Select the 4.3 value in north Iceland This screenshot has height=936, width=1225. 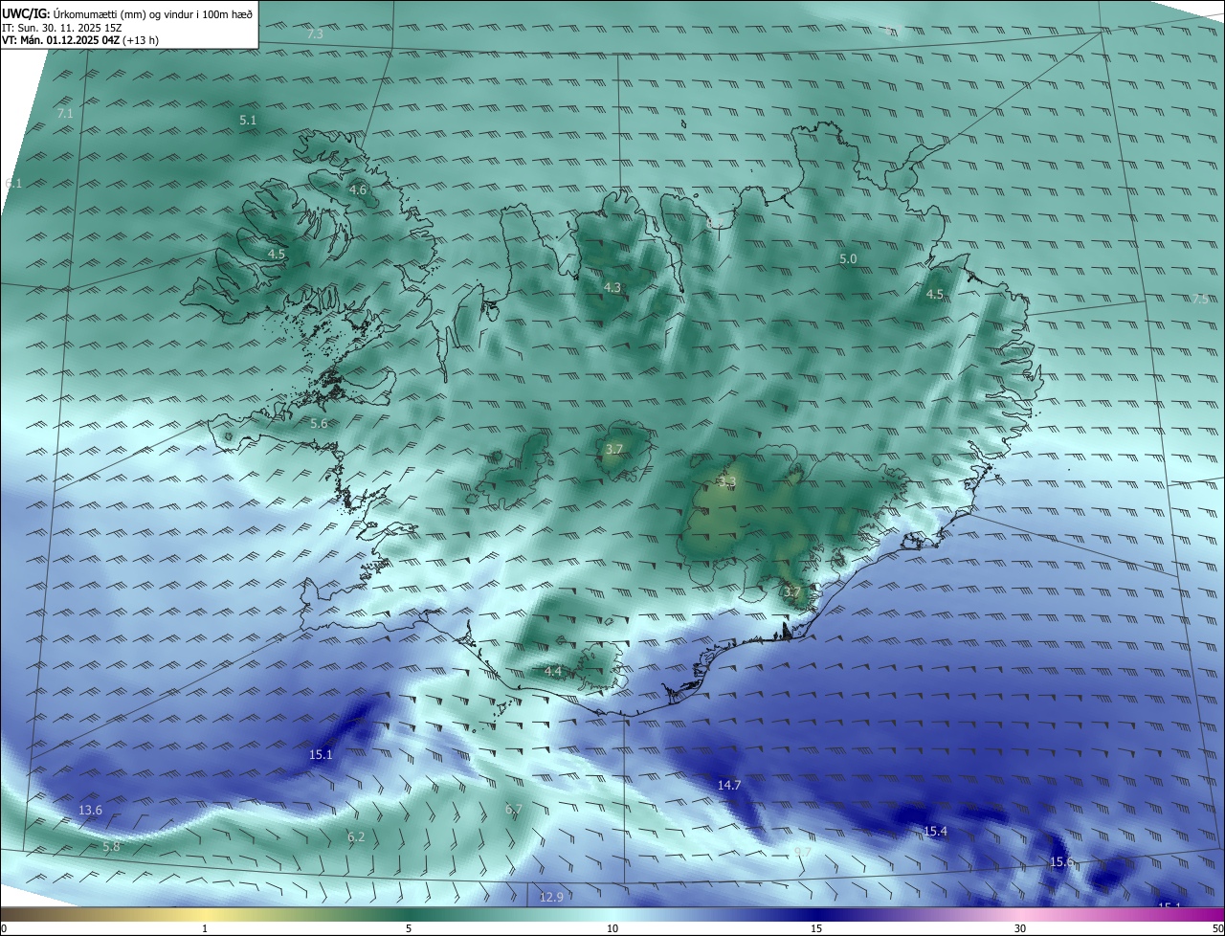coord(612,288)
